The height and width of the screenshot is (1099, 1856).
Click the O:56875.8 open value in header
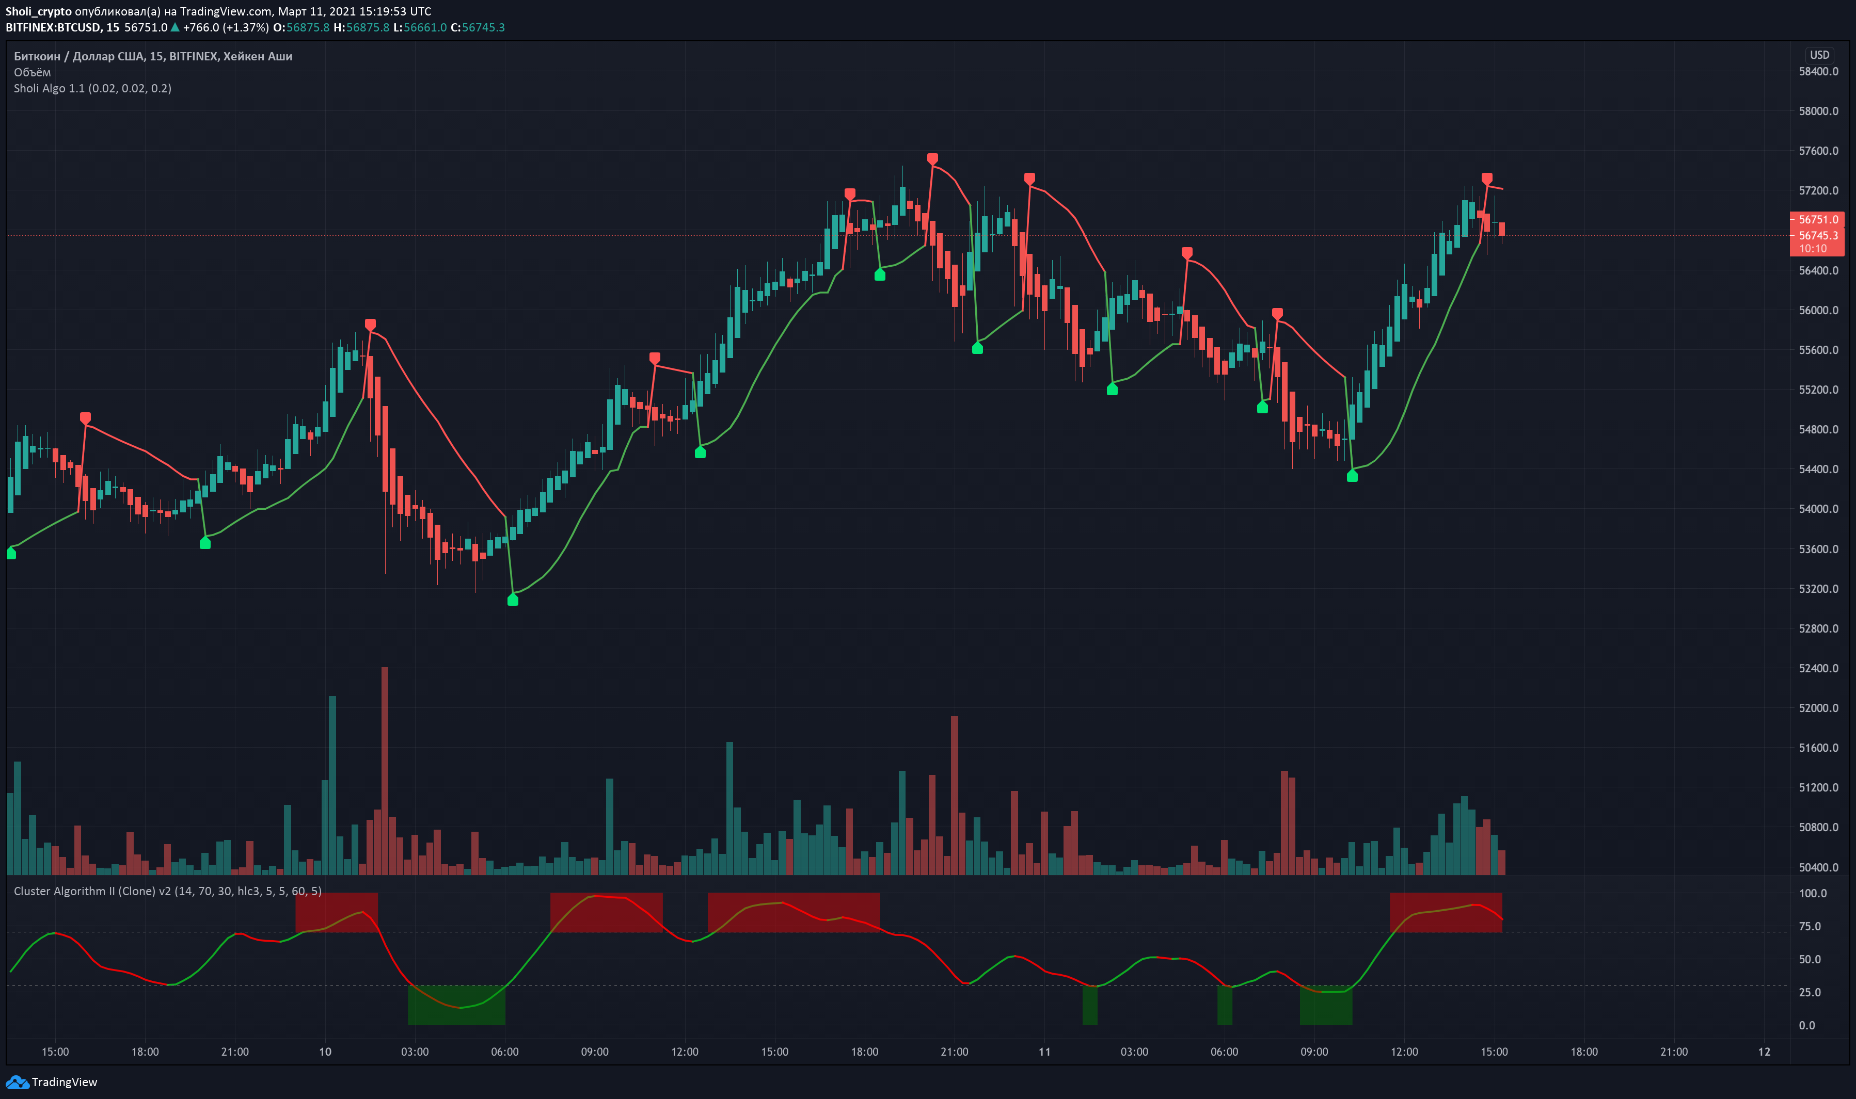coord(301,27)
